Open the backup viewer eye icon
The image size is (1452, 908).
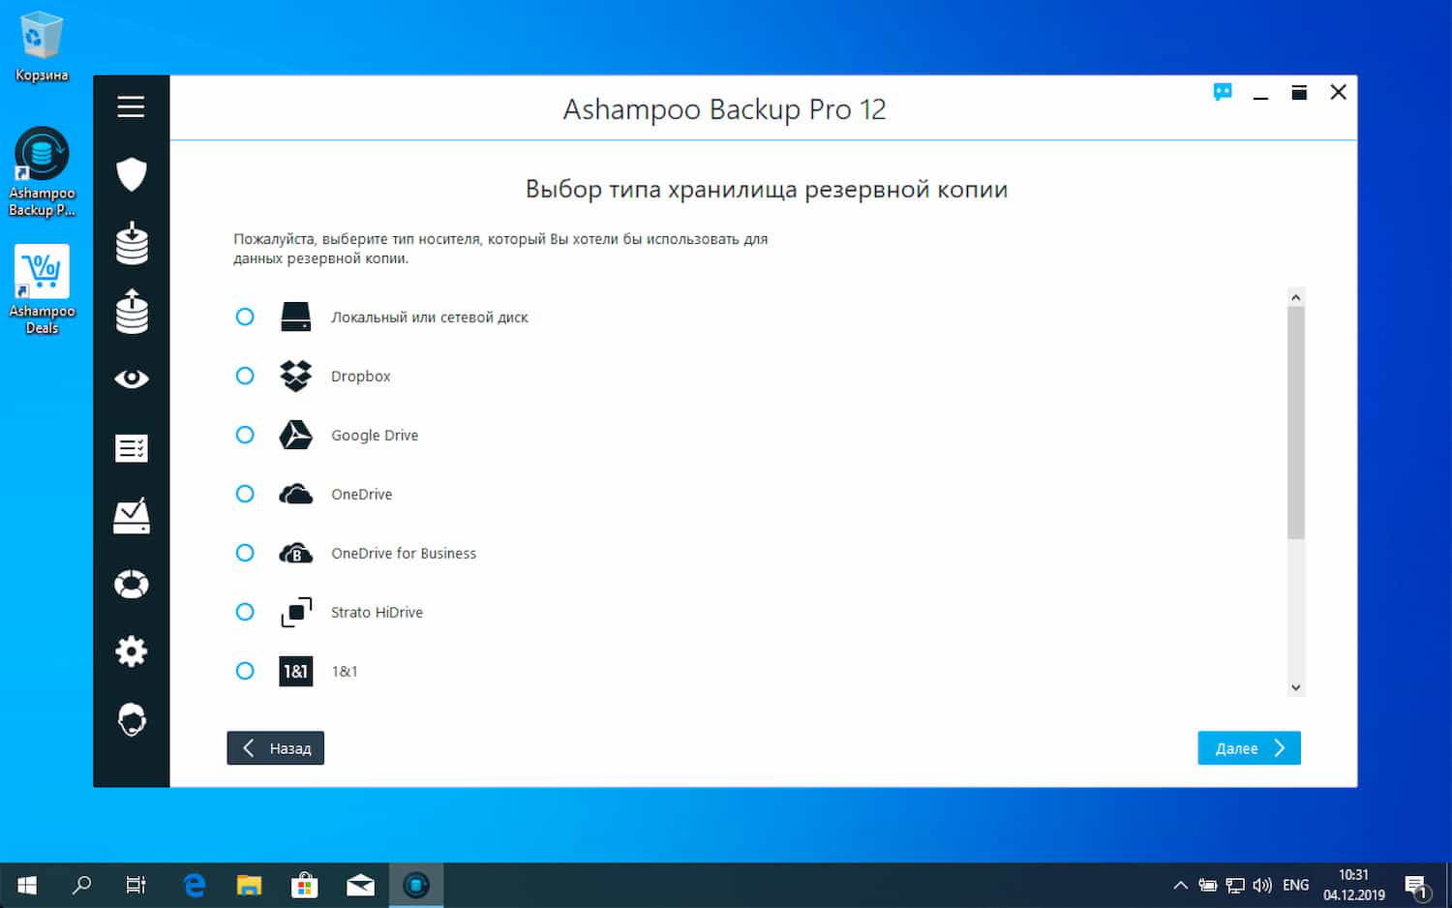[x=131, y=378]
